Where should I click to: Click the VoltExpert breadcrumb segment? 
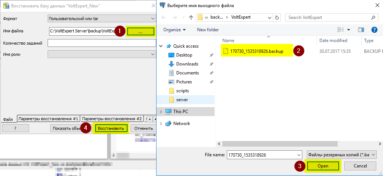point(242,17)
